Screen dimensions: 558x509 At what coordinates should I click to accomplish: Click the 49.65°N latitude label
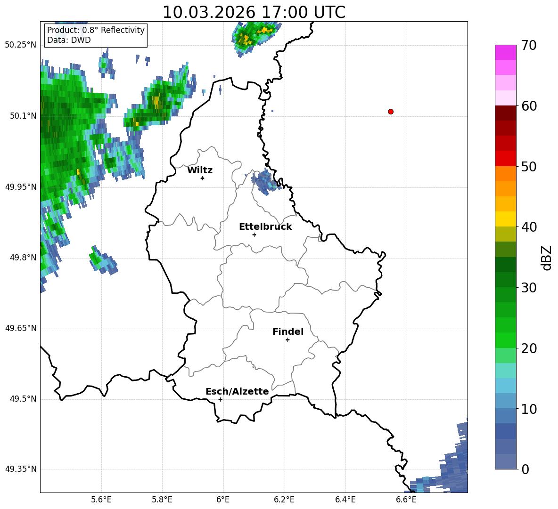pos(21,328)
